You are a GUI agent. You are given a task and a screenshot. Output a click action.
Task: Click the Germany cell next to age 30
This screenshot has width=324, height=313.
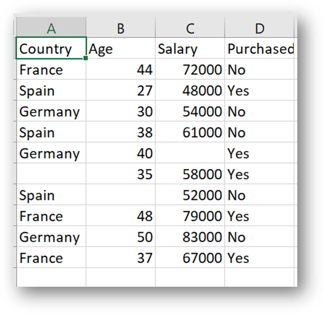51,111
